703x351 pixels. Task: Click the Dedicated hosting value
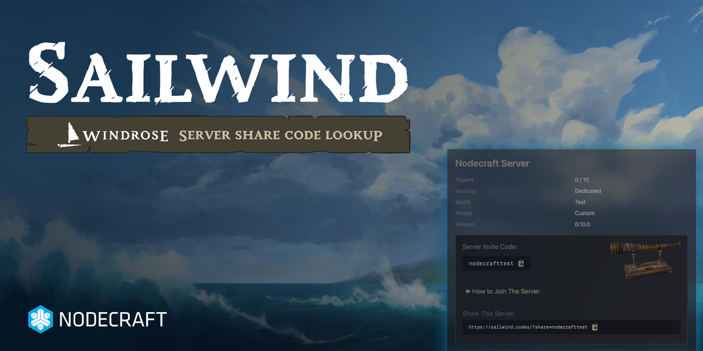click(588, 191)
